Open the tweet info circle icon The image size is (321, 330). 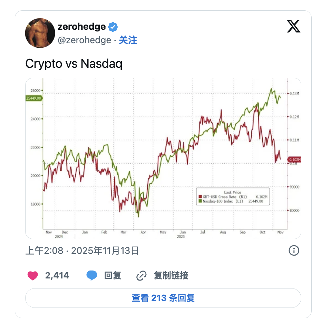(294, 250)
